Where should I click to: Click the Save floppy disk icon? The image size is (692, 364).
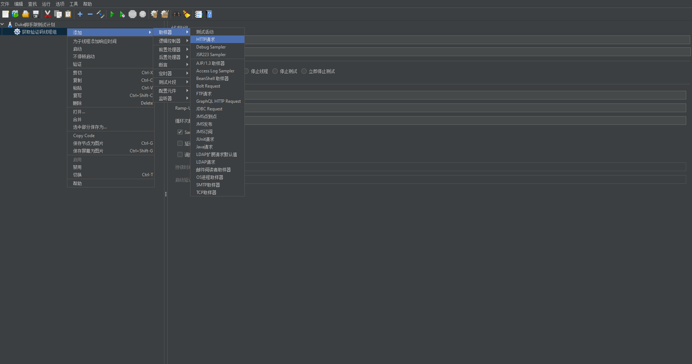click(36, 14)
